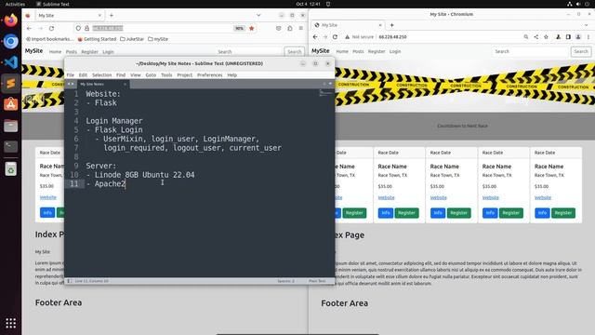This screenshot has width=595, height=335.
Task: Go back in the Firefox window
Action: click(x=29, y=29)
